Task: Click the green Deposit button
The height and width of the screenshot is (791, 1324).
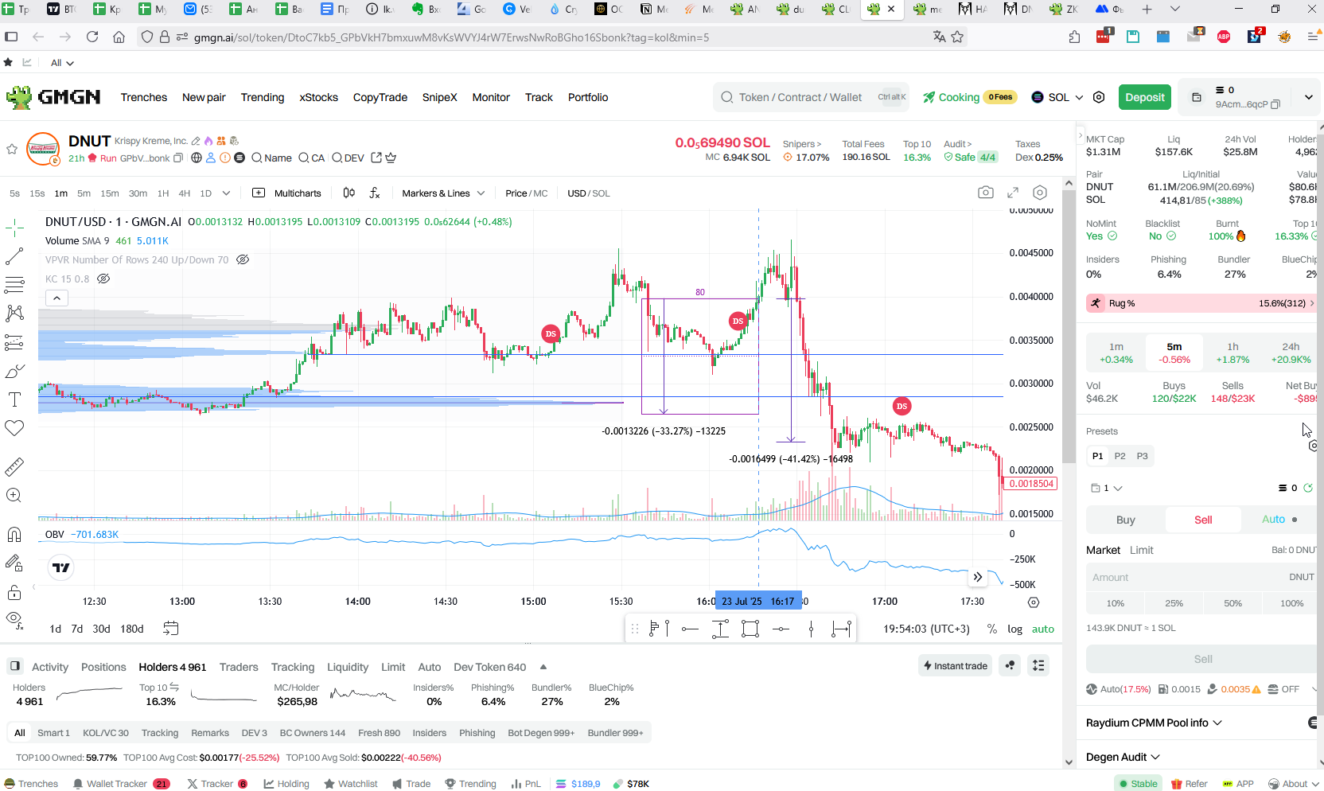Action: click(x=1145, y=97)
